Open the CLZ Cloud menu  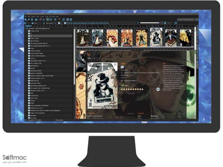52,17
